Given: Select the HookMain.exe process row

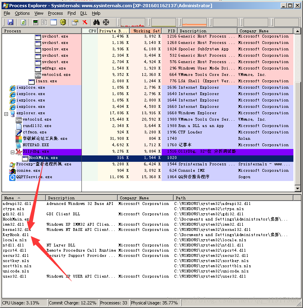Looking at the screenshot, I should 148,158.
